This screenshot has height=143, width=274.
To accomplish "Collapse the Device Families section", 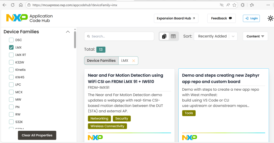I will pyautogui.click(x=68, y=32).
